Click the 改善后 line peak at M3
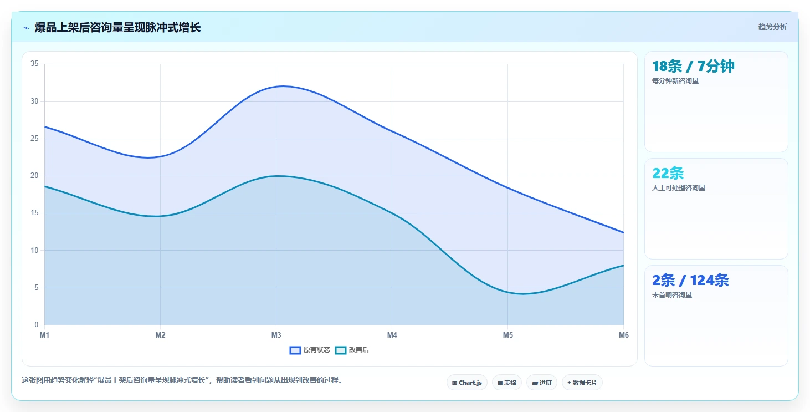This screenshot has width=810, height=412. click(x=276, y=176)
